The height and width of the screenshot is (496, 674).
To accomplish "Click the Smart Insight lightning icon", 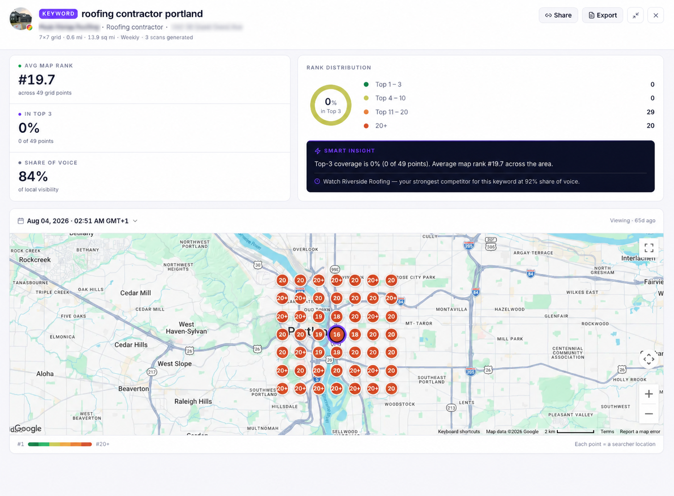I will 318,151.
